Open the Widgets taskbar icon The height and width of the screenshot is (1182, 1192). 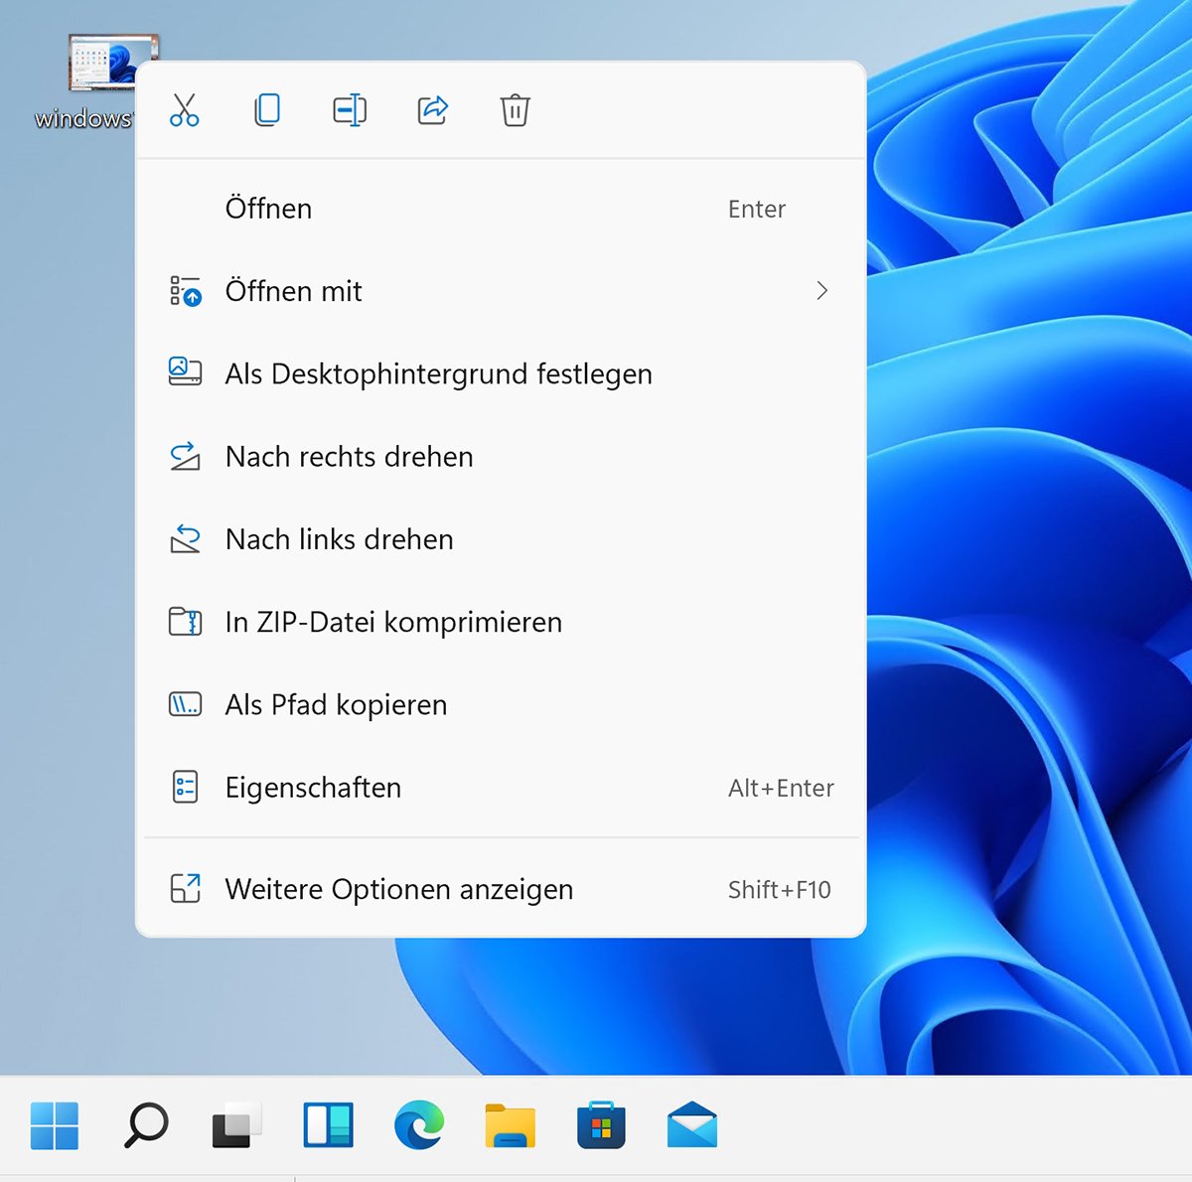point(328,1125)
